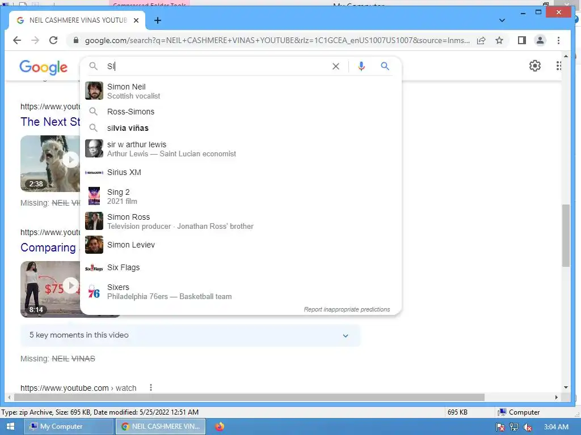Click the lock icon in address bar
581x435 pixels.
click(76, 40)
